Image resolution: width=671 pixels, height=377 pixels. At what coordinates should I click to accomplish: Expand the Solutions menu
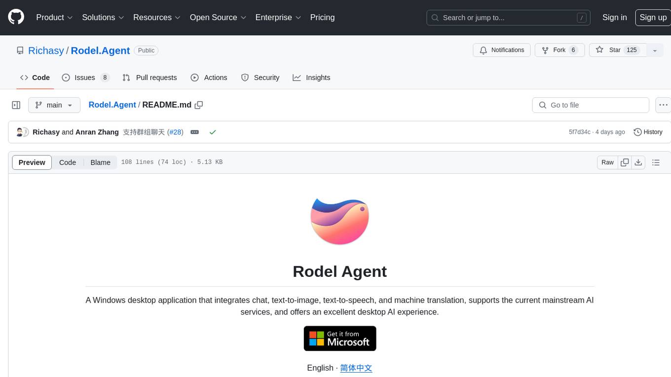pos(102,17)
